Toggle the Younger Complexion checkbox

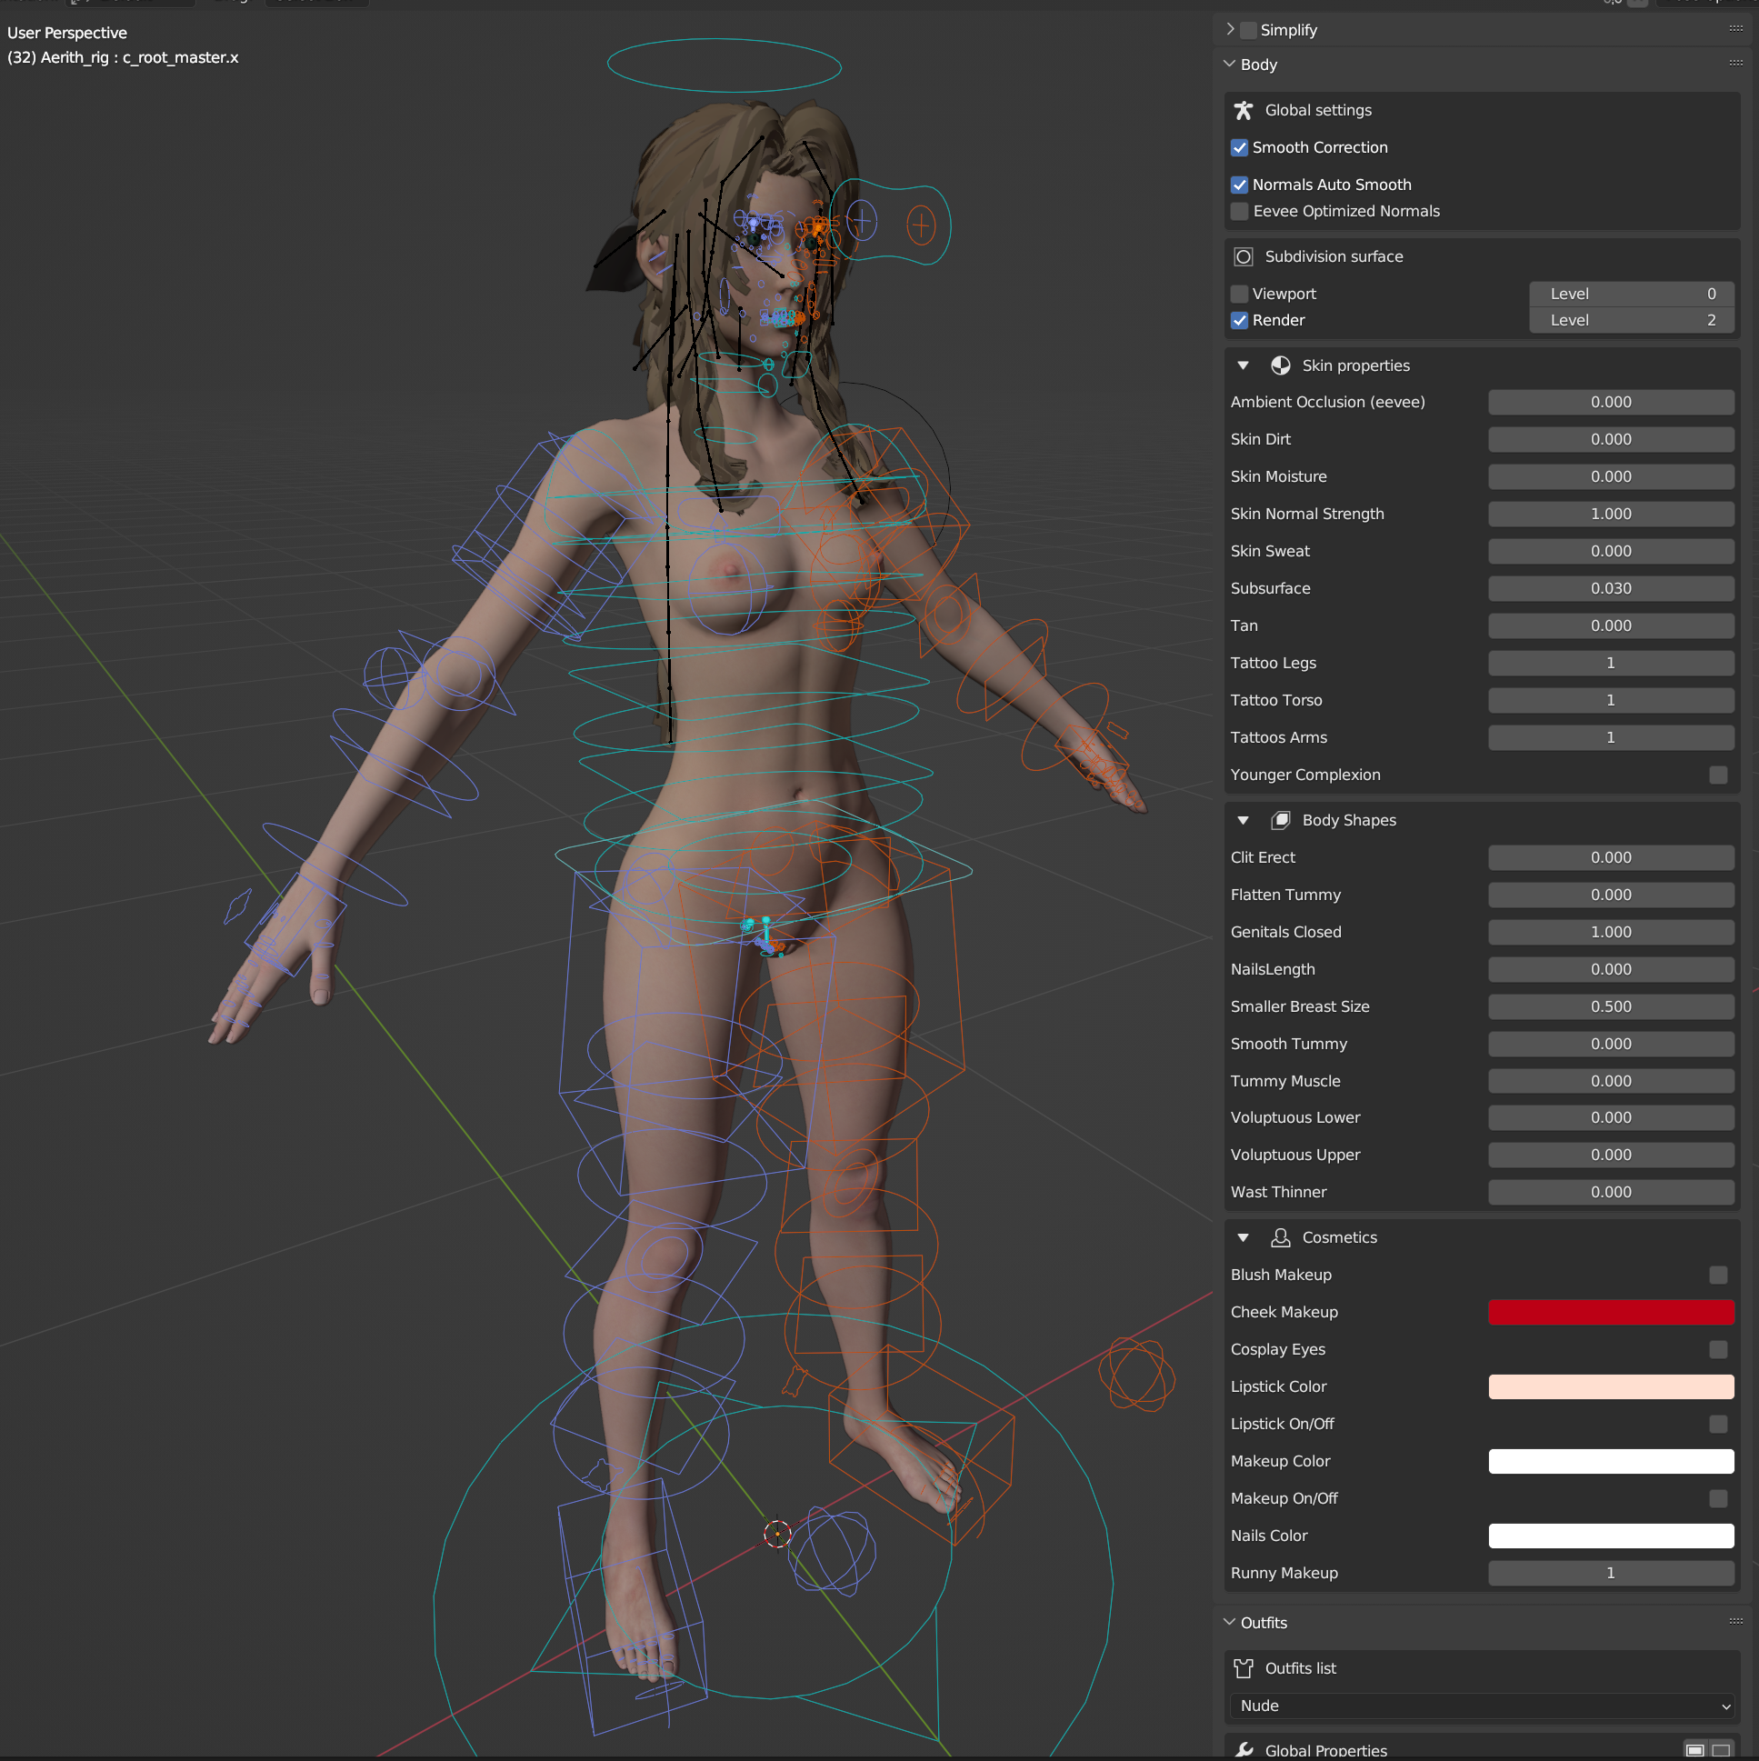tap(1718, 775)
